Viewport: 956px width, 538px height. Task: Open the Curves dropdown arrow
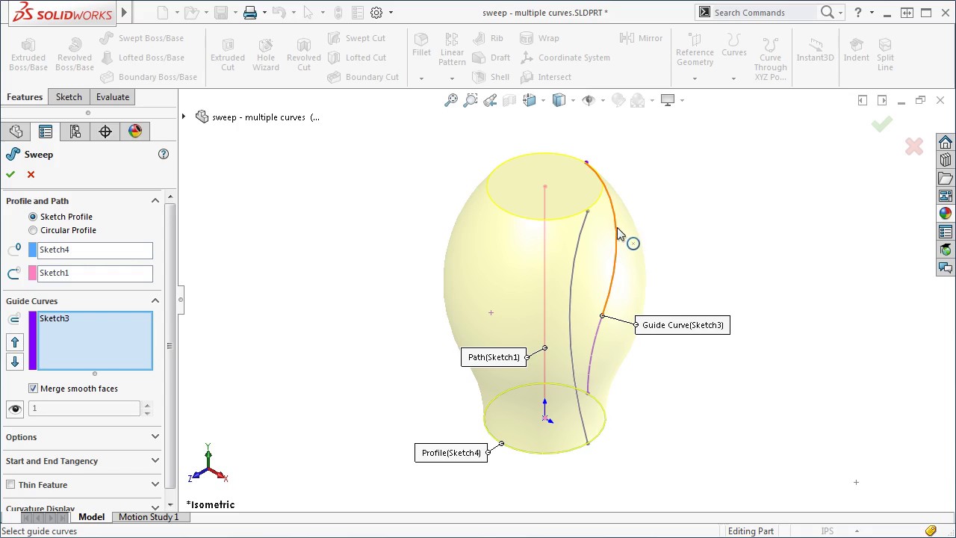coord(733,78)
